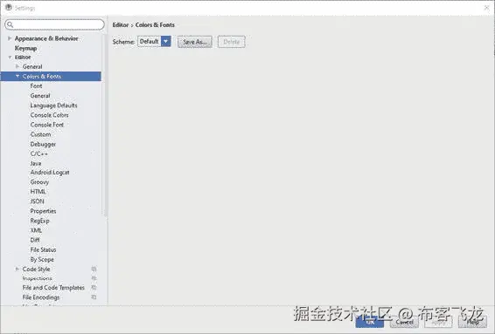Open JSON colors page

[38, 201]
